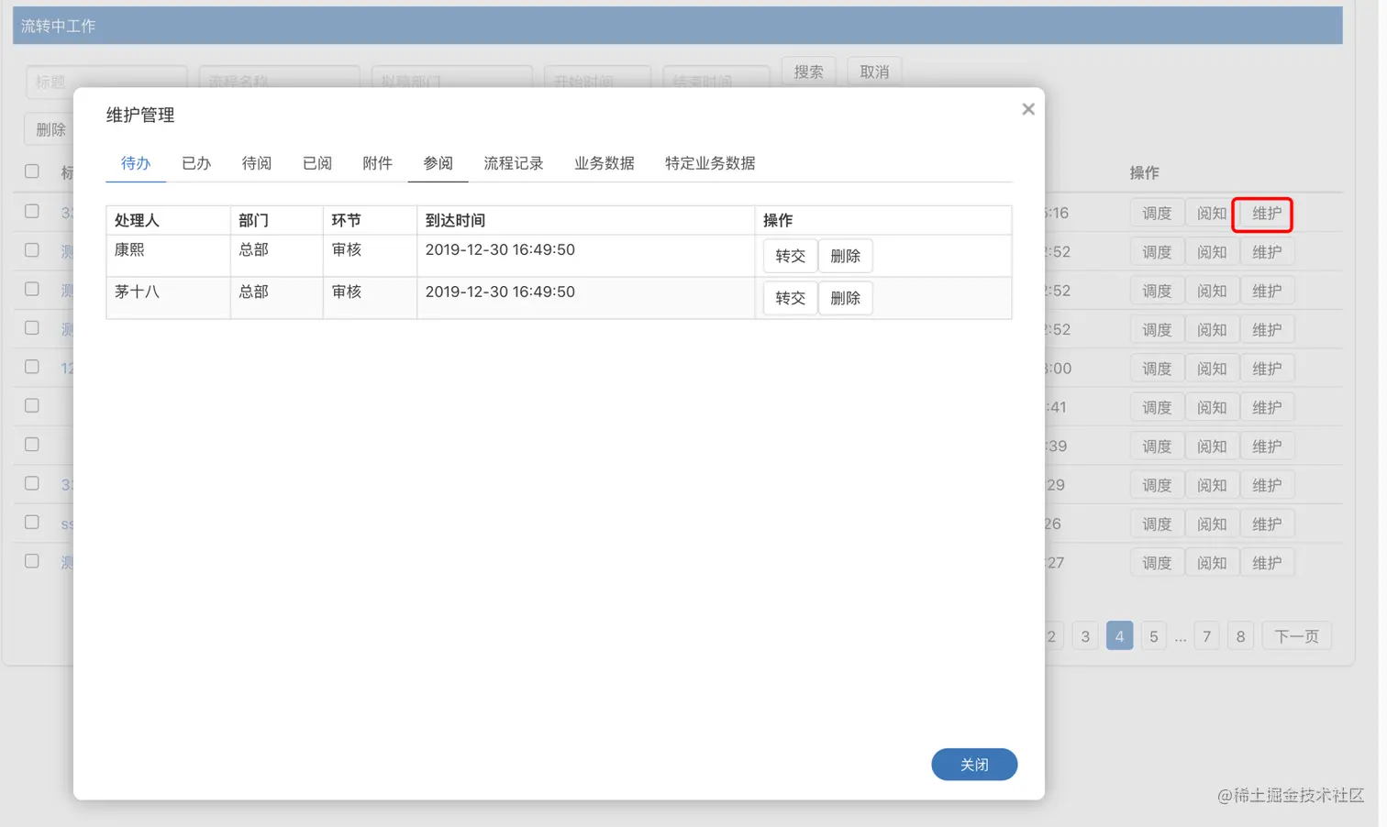Viewport: 1387px width, 827px height.
Task: Click 阅知 in the row ending :41
Action: tap(1212, 408)
